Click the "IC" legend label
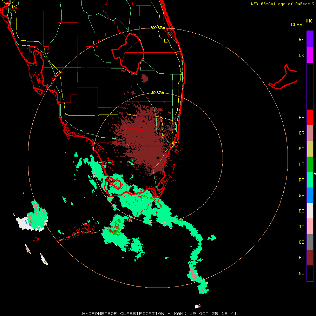The width and height of the screenshot is (316, 316). coord(301,227)
